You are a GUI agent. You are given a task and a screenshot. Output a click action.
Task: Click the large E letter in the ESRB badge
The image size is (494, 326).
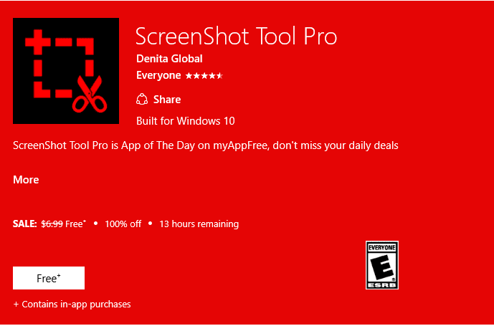click(382, 267)
